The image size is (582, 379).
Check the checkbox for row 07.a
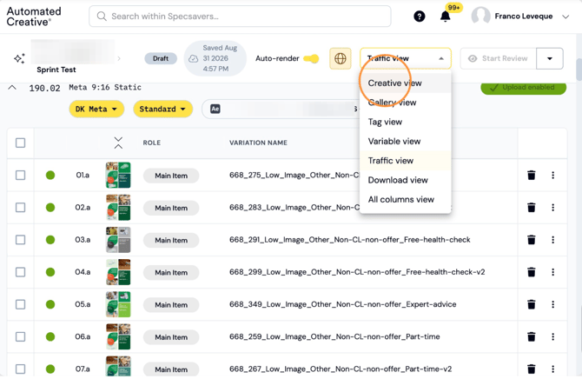[21, 369]
